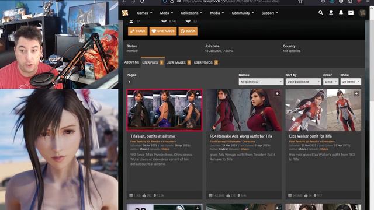
Task: Open the Community menu
Action: (x=243, y=13)
